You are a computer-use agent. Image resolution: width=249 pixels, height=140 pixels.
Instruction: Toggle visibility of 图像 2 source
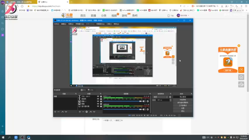[x=98, y=101]
